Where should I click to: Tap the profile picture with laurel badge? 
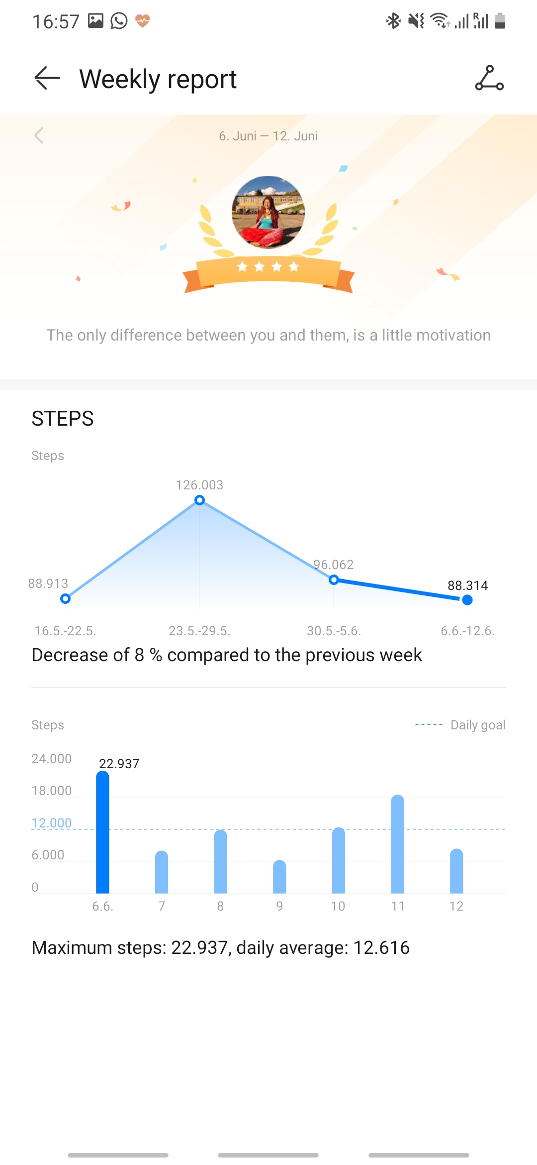coord(268,212)
